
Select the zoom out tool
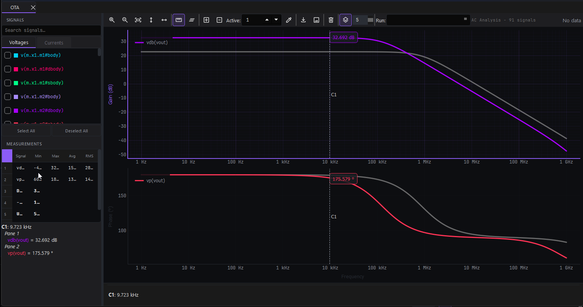125,20
